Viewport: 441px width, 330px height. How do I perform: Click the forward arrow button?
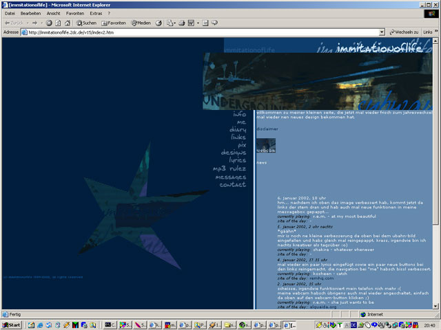point(34,23)
